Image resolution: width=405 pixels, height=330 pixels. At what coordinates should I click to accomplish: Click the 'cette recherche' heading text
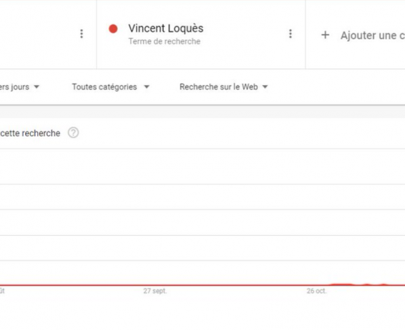point(30,133)
